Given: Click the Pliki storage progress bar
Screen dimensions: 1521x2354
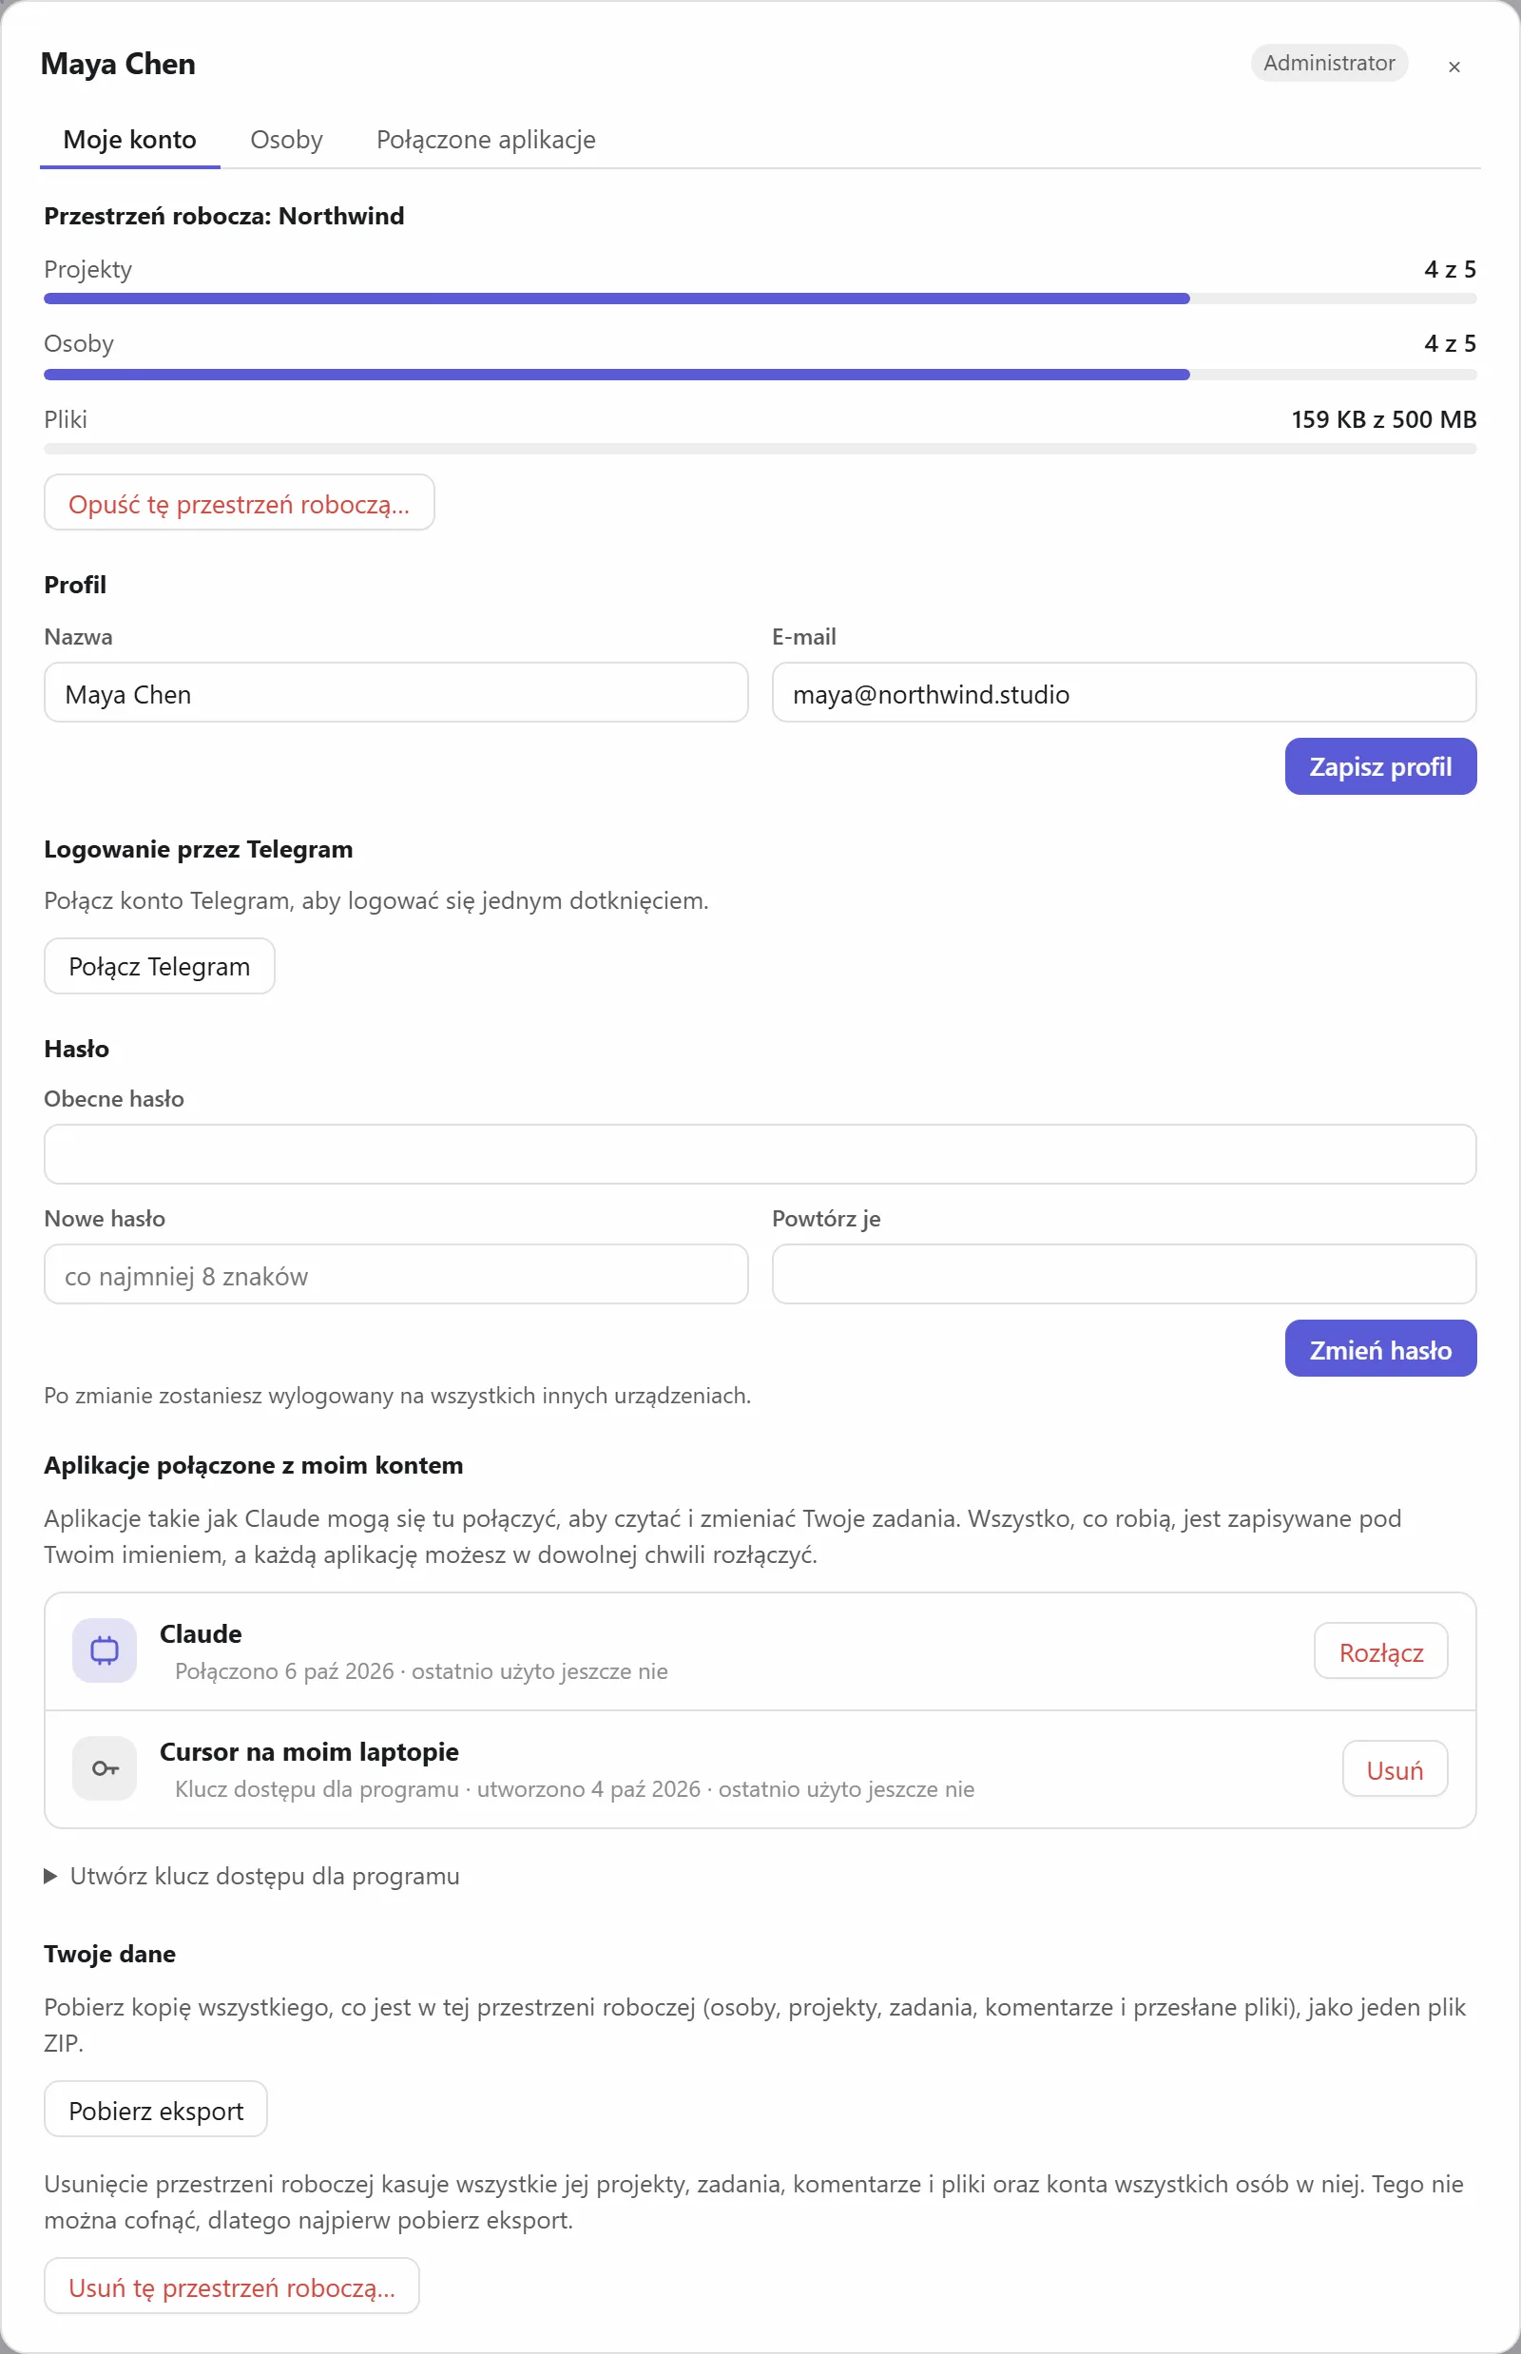Looking at the screenshot, I should click(x=760, y=450).
